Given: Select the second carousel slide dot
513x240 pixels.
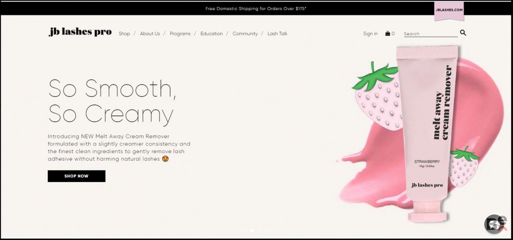Looking at the screenshot, I should tap(252, 230).
